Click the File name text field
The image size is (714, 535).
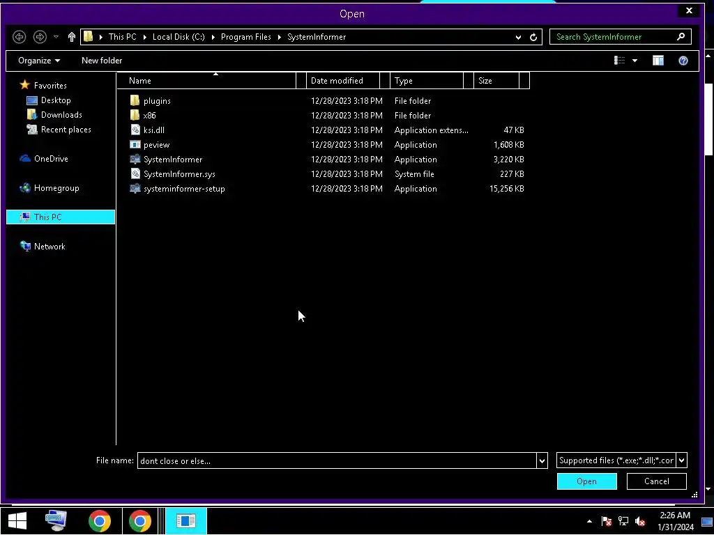pos(337,461)
